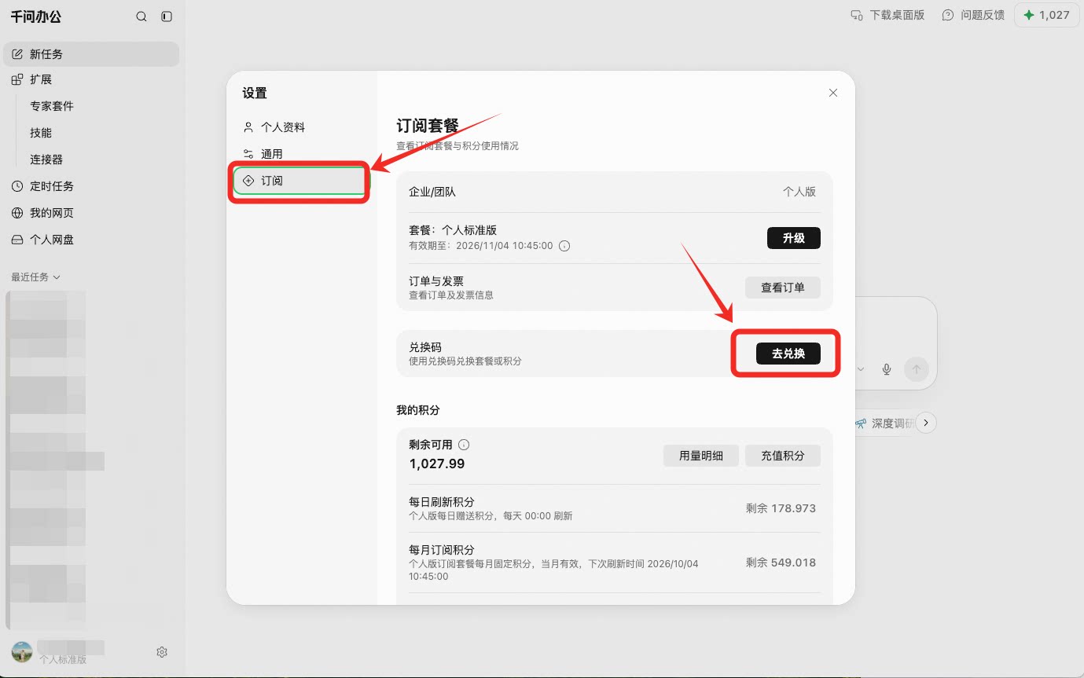Click 下载桌面版 in the top bar

click(887, 15)
